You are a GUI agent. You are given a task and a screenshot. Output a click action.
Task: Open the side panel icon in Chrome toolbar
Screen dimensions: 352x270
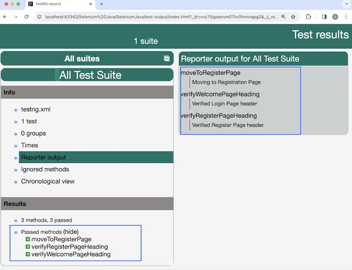324,17
